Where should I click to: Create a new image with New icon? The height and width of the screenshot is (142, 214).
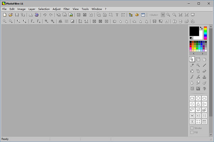tap(5, 15)
